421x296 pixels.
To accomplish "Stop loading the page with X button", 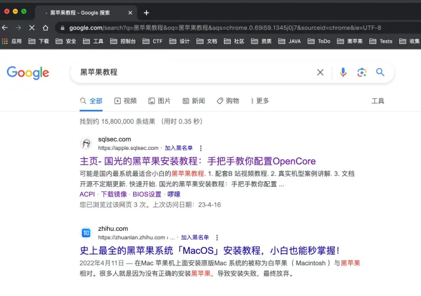I will [x=32, y=27].
